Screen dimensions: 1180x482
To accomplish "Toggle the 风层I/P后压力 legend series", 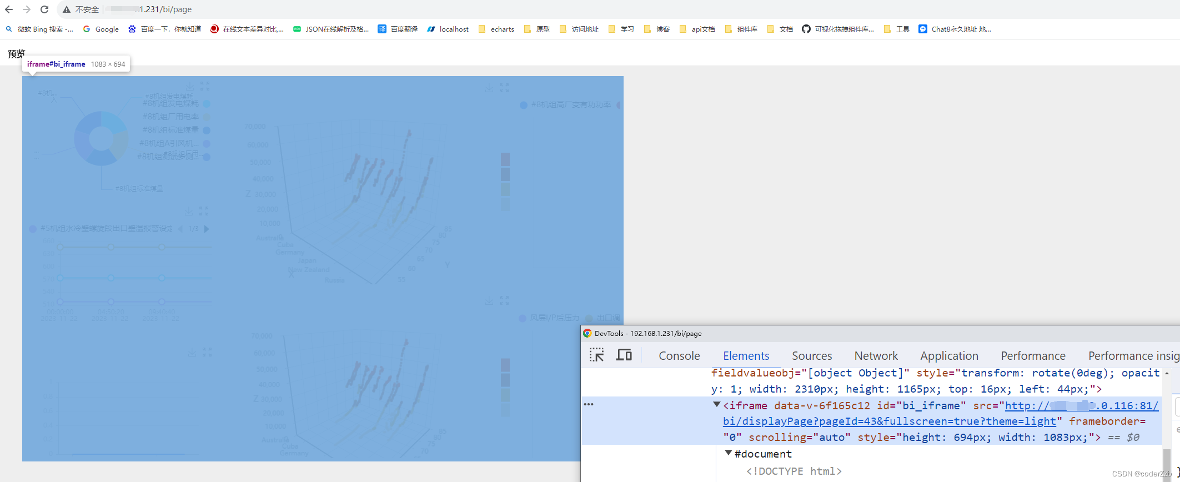I will pyautogui.click(x=549, y=318).
